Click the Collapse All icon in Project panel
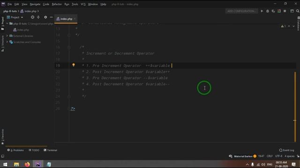 click(38, 17)
